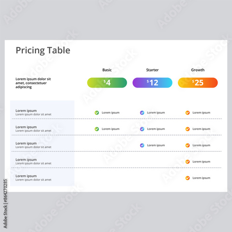The width and height of the screenshot is (232, 232).
Task: Click the Lorem ipsum dolor sit description heading
Action: pyautogui.click(x=33, y=83)
